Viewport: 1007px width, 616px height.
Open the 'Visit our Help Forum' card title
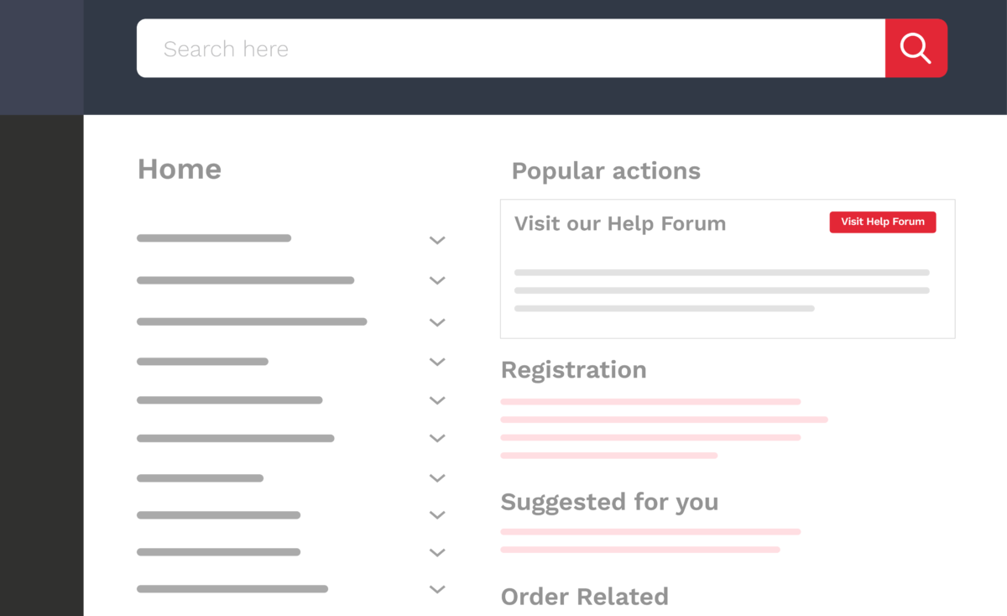[x=620, y=224]
